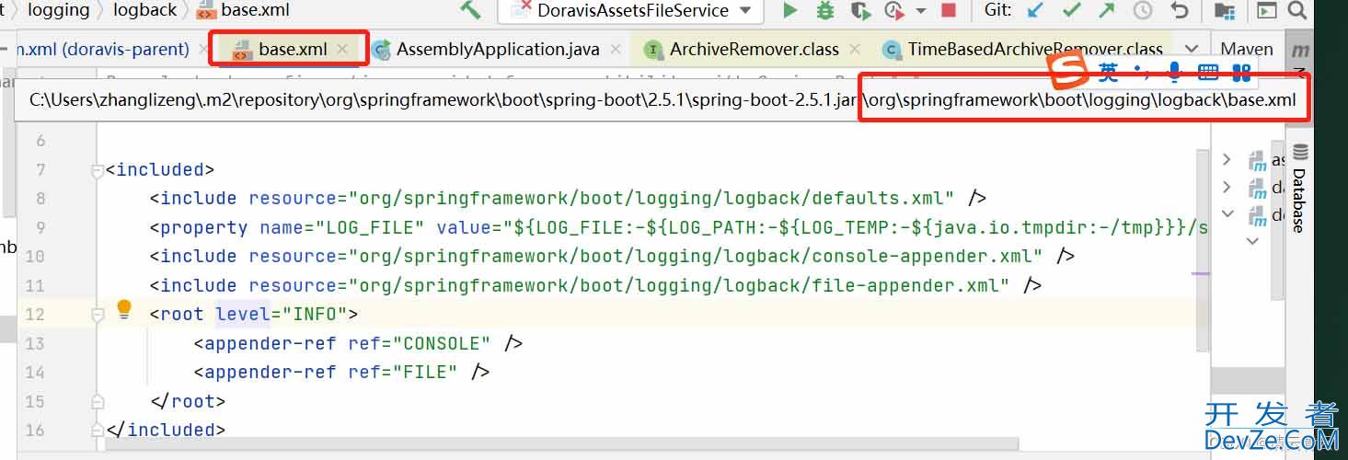Image resolution: width=1348 pixels, height=460 pixels.
Task: Click the defaults.xml resource path on line 8
Action: coord(651,199)
